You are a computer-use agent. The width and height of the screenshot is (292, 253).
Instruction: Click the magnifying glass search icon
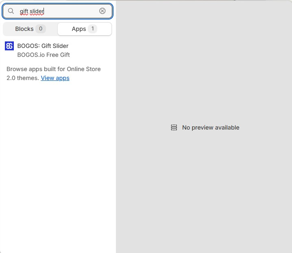tap(11, 11)
